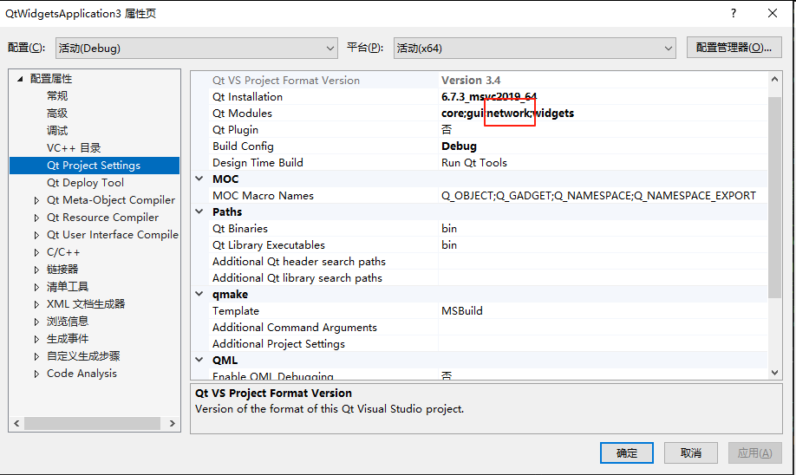Collapse the MOC property section

[199, 179]
